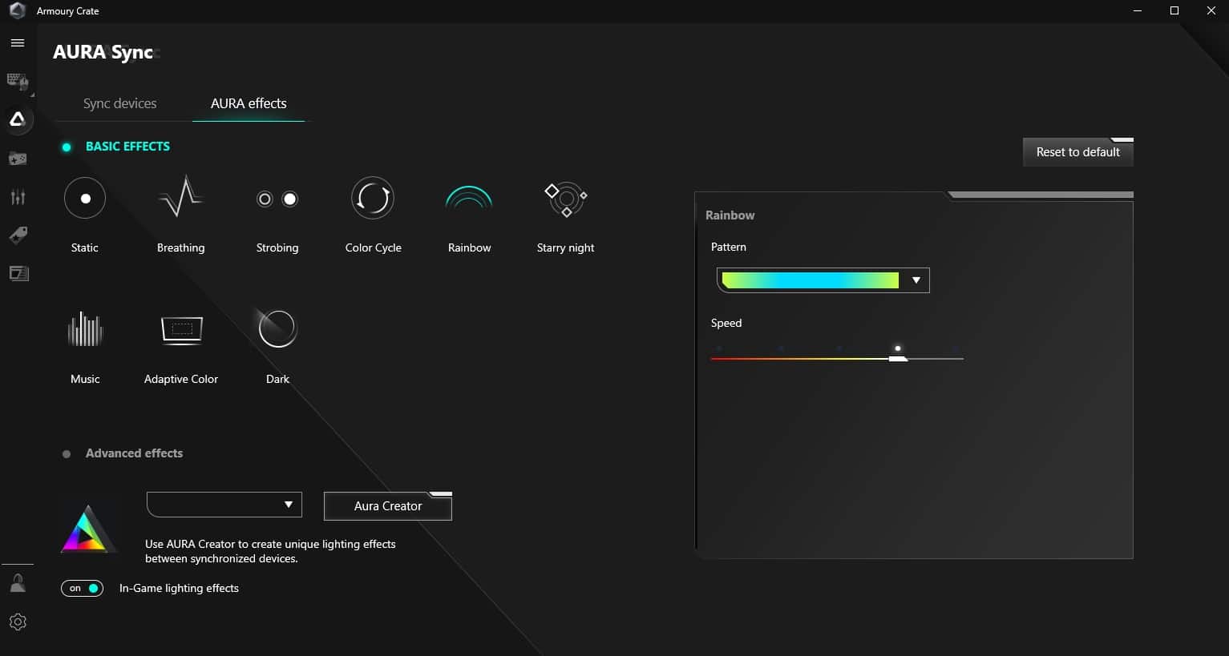Select the Static lighting effect icon

coord(85,198)
